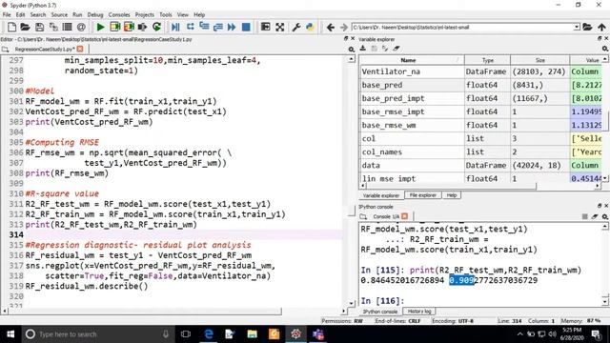Sort variables by Type column header
This screenshot has height=343, width=610.
tap(487, 60)
